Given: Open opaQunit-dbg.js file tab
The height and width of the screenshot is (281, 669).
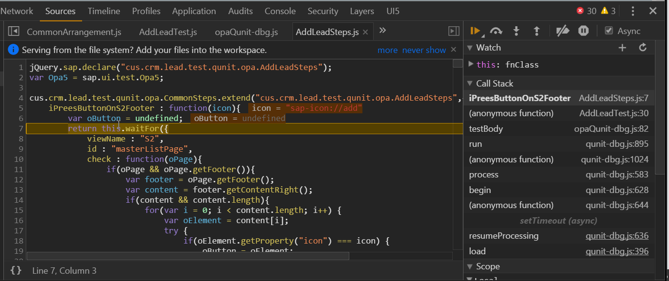Looking at the screenshot, I should pos(246,32).
